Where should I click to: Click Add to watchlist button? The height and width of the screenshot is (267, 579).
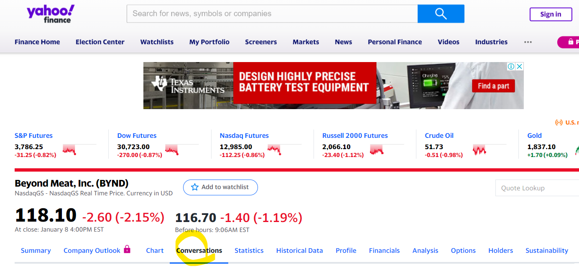(x=220, y=187)
